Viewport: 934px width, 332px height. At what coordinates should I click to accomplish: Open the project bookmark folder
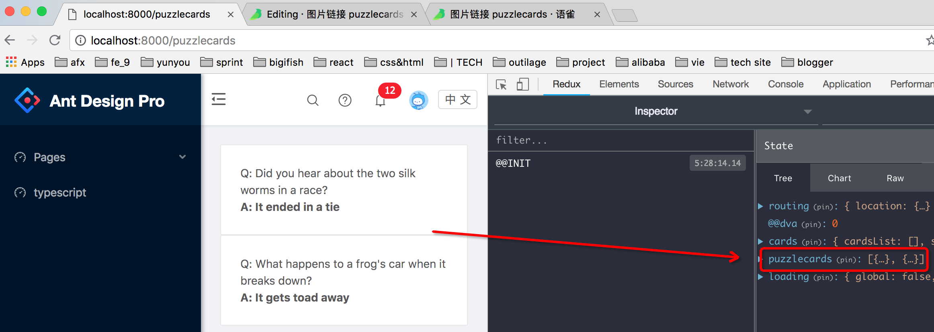[x=581, y=62]
